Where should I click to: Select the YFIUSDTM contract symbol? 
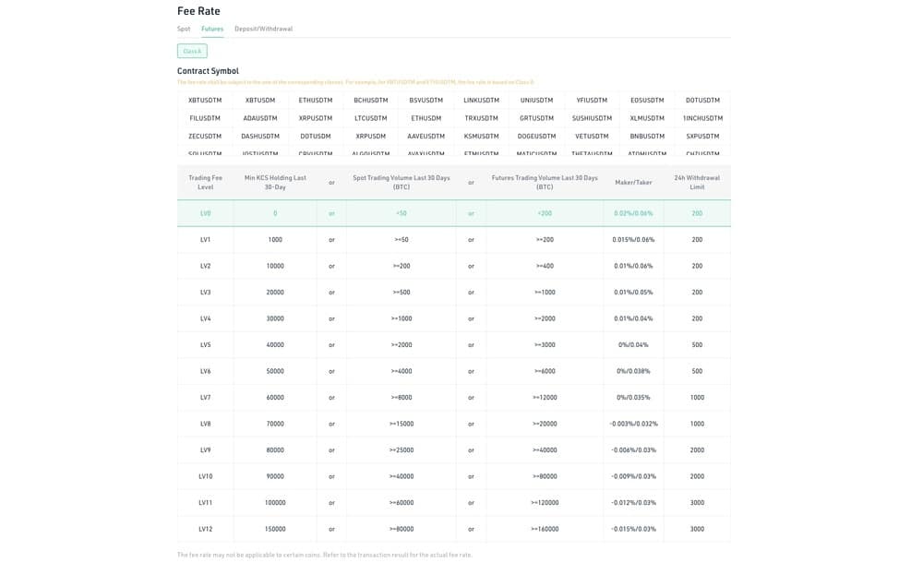[592, 101]
